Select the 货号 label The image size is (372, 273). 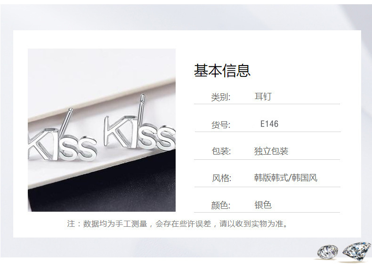(x=221, y=124)
